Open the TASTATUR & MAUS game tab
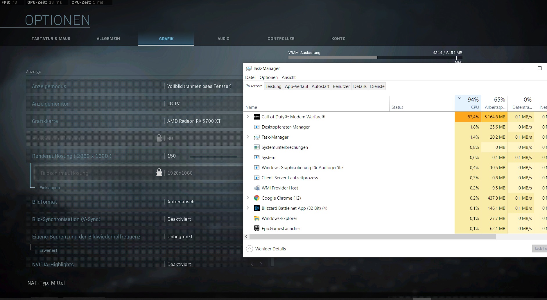This screenshot has height=300, width=547. coord(51,39)
